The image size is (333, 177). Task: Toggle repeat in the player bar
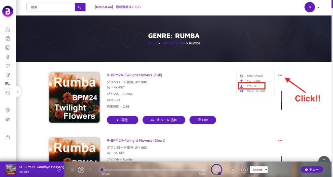coord(245,170)
